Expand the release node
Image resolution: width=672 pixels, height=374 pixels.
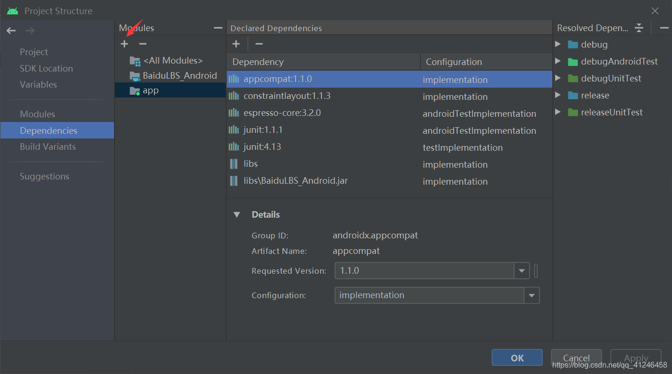[558, 95]
